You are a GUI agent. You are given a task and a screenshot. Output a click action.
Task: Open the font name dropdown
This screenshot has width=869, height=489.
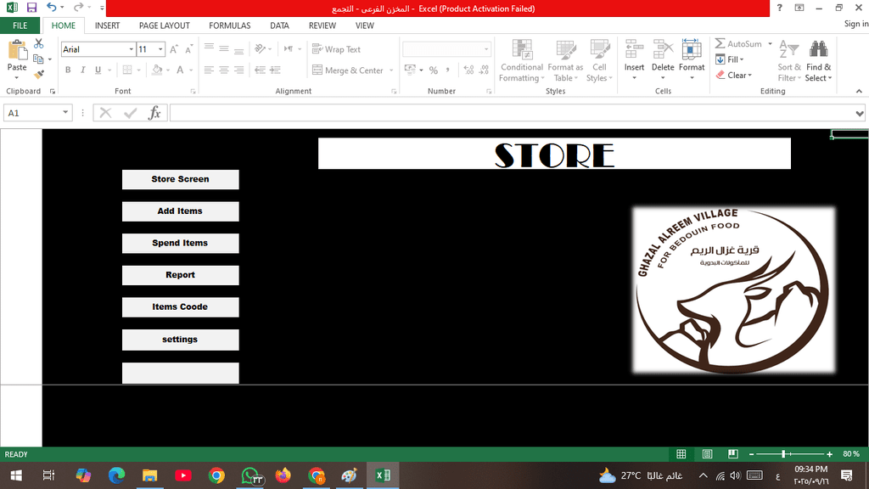tap(132, 49)
